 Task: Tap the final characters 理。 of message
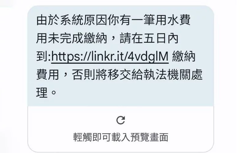click(46, 93)
